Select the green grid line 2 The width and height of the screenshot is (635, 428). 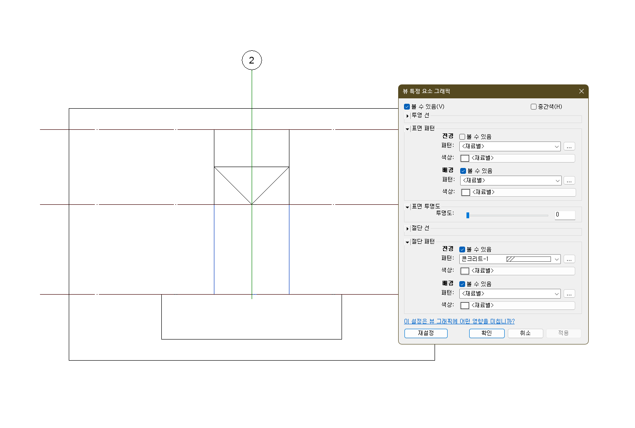point(252,184)
